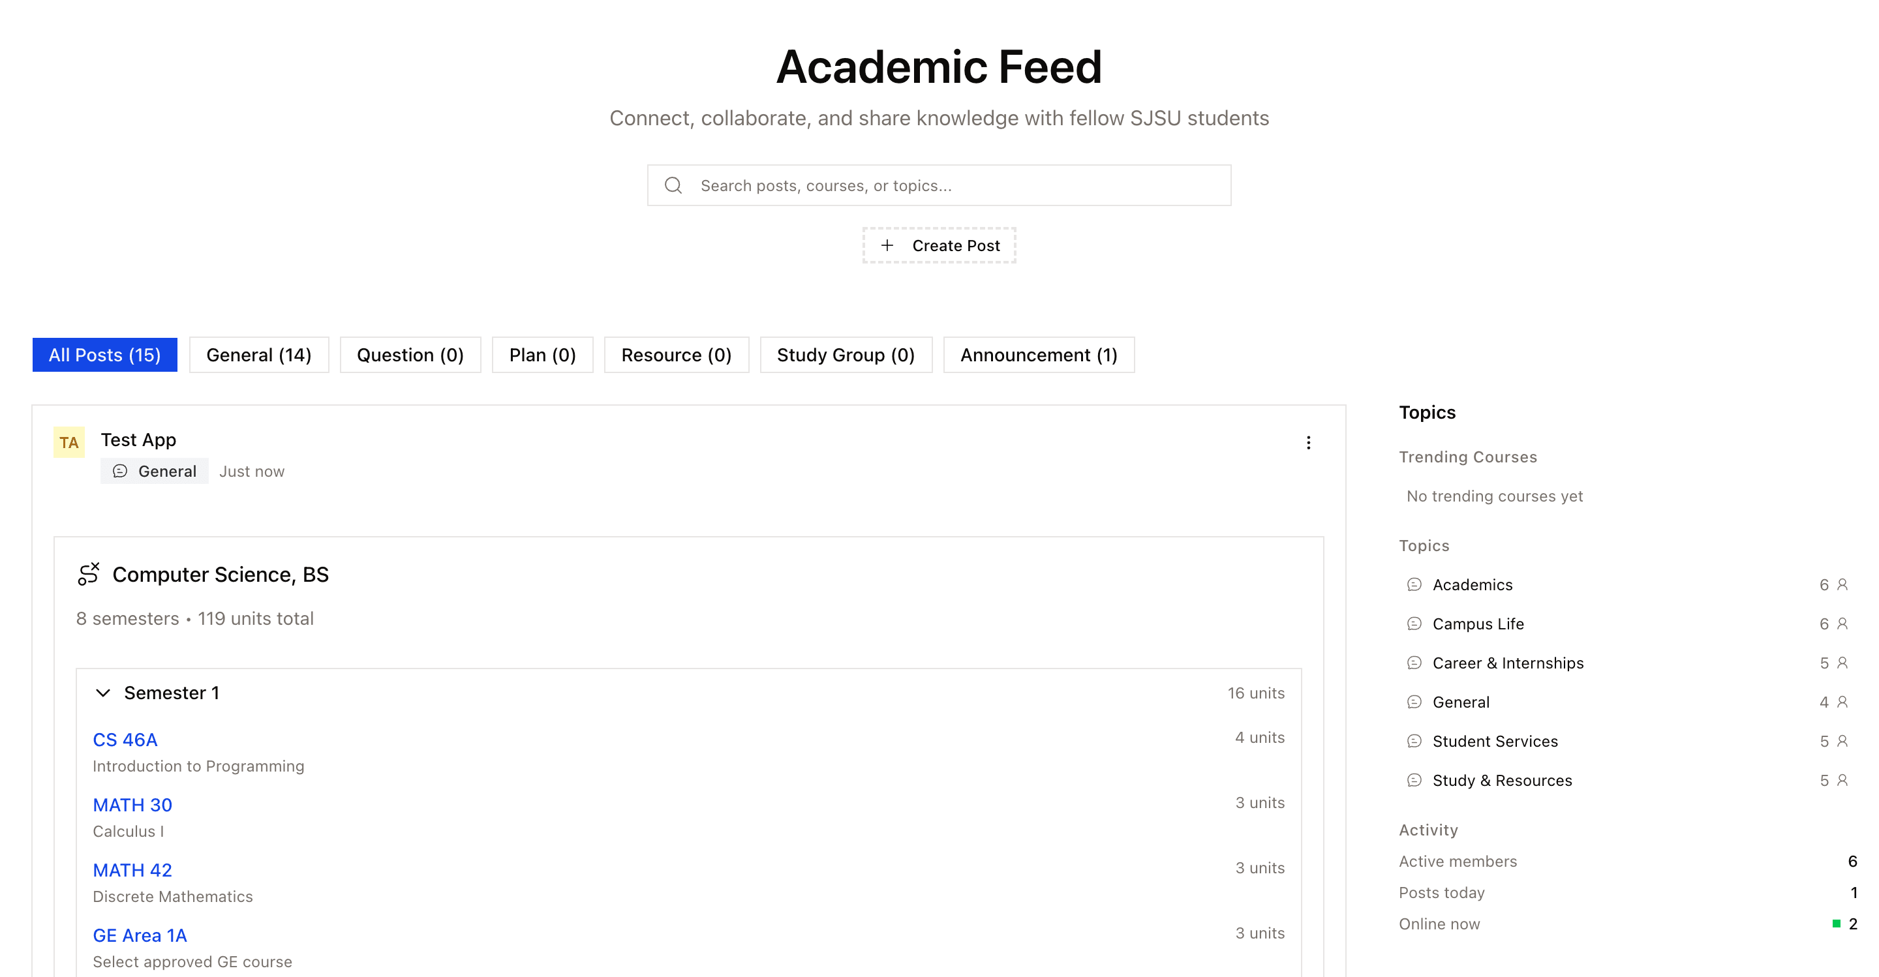Switch to the General (14) filter tab

[259, 355]
